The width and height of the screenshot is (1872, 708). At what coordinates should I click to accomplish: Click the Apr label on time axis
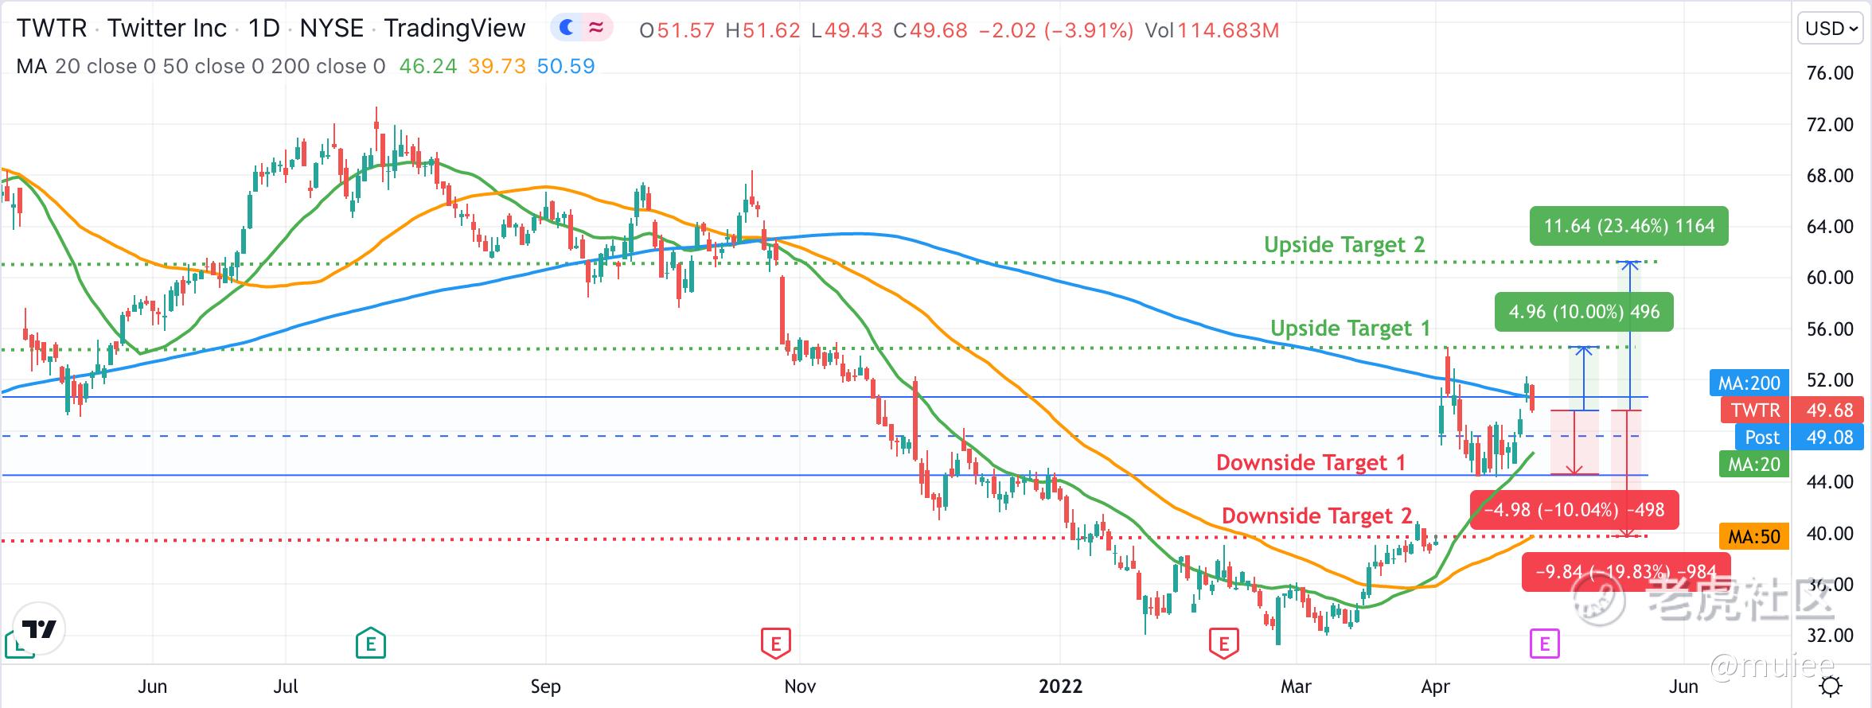coord(1435,687)
